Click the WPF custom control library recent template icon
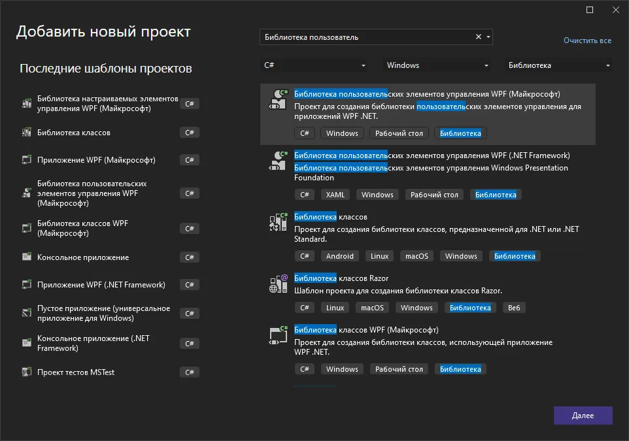 [26, 103]
